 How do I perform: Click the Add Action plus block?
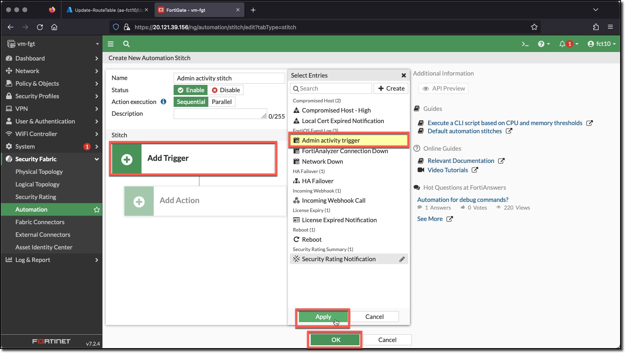205,201
